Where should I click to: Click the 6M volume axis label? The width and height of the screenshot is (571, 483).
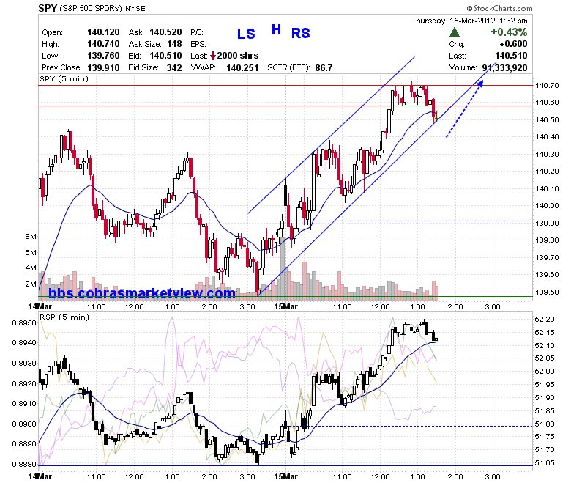[31, 253]
